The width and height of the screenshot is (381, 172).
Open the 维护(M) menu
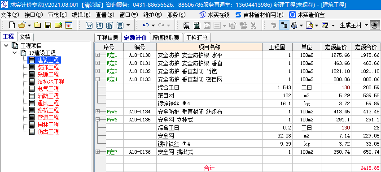point(153,15)
